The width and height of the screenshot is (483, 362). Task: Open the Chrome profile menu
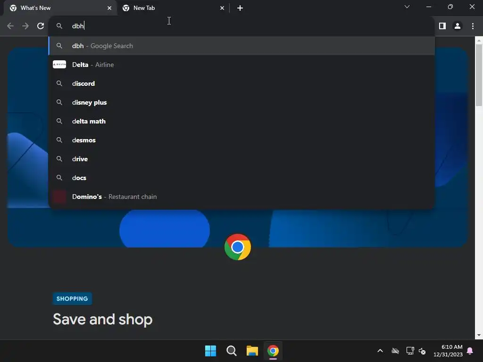(x=458, y=26)
